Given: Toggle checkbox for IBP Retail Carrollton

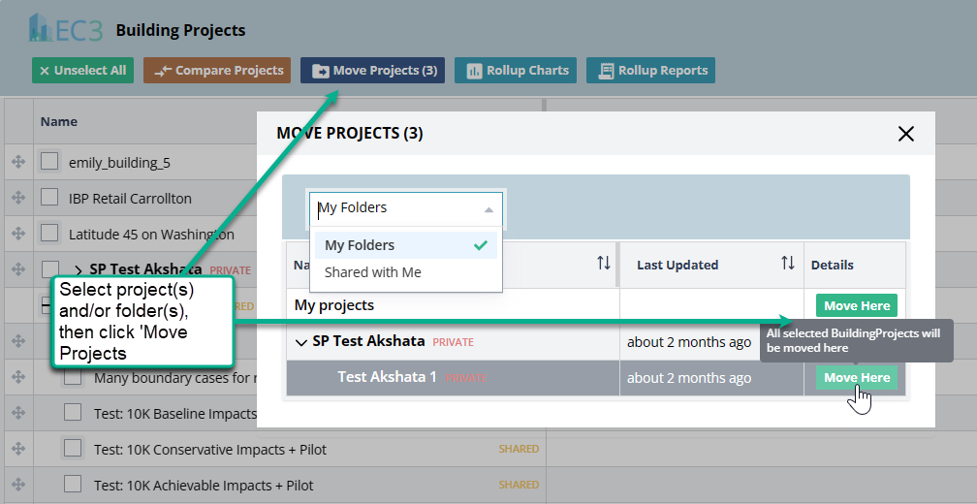Looking at the screenshot, I should (49, 199).
